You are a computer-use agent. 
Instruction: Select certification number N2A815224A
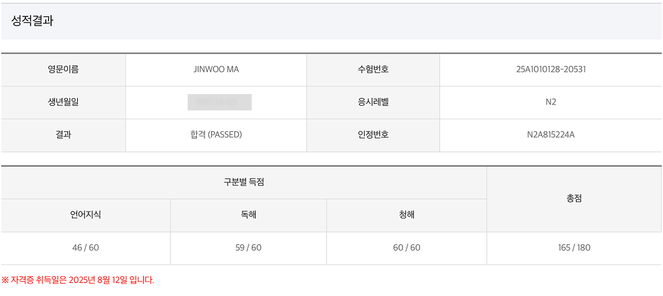551,135
